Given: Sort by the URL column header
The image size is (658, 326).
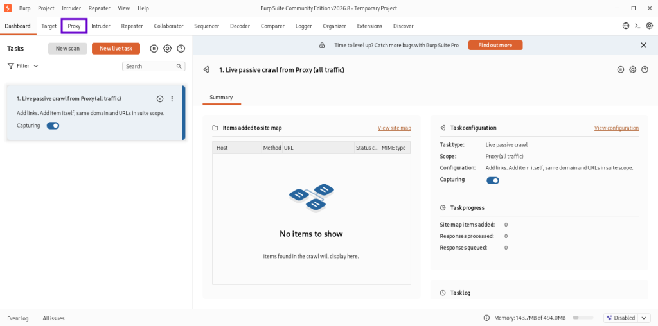Looking at the screenshot, I should click(x=318, y=148).
